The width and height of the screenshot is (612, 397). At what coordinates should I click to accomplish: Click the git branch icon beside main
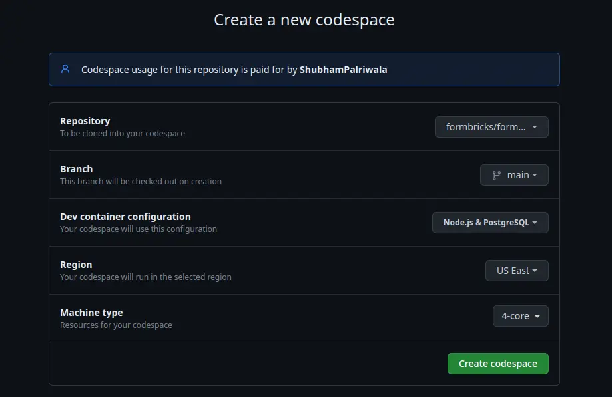coord(496,176)
